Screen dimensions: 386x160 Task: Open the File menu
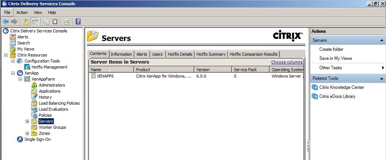pos(8,12)
